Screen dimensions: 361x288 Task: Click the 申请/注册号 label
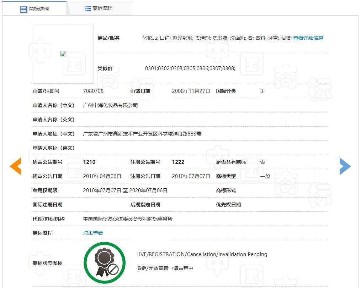pos(46,91)
